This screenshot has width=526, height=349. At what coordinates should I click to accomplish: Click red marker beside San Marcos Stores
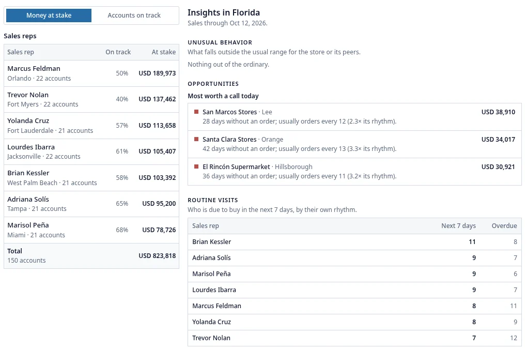coord(196,112)
